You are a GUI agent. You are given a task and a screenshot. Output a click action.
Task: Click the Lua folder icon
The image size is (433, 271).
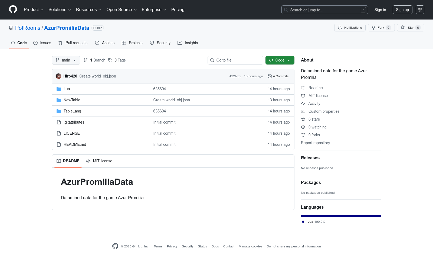59,89
